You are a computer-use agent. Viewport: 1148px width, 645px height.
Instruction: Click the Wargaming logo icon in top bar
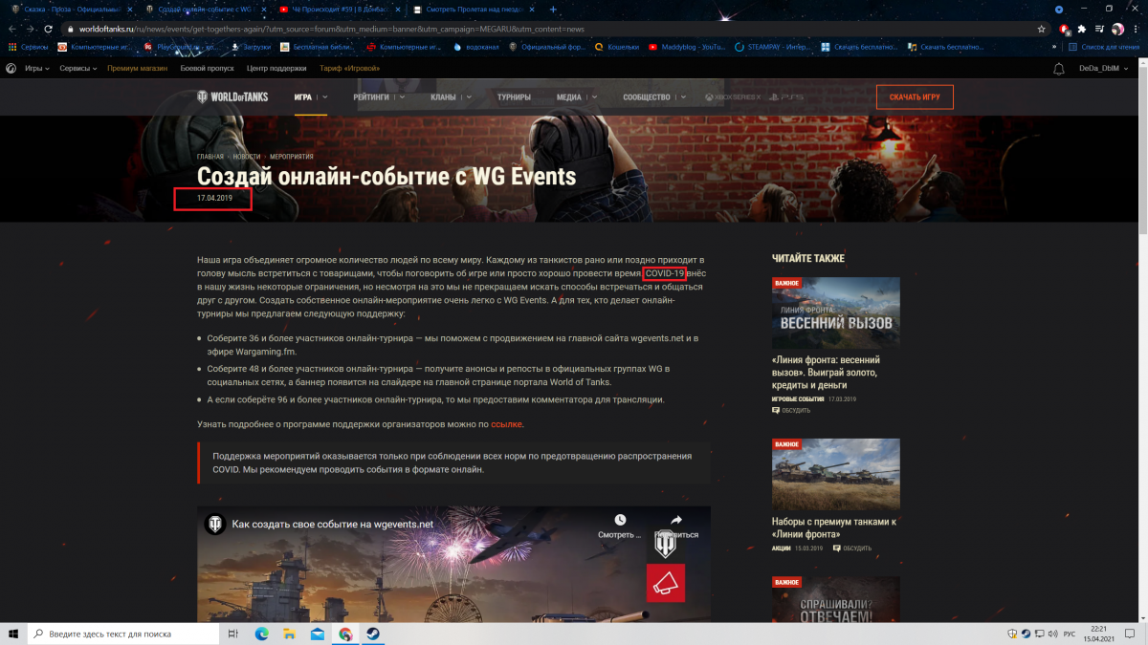click(11, 69)
